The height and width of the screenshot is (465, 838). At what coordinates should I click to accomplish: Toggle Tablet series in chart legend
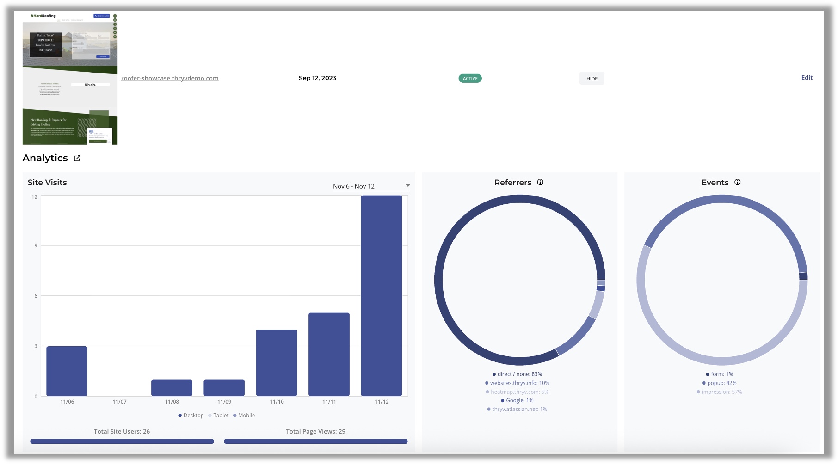tap(218, 416)
